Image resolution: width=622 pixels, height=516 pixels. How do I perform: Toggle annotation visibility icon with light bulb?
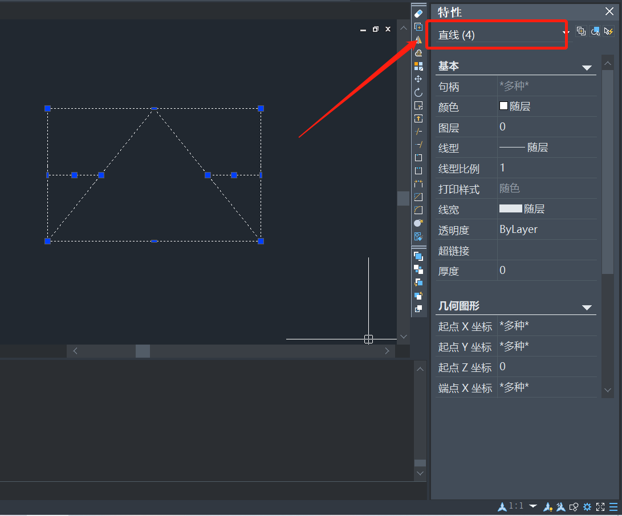(548, 506)
